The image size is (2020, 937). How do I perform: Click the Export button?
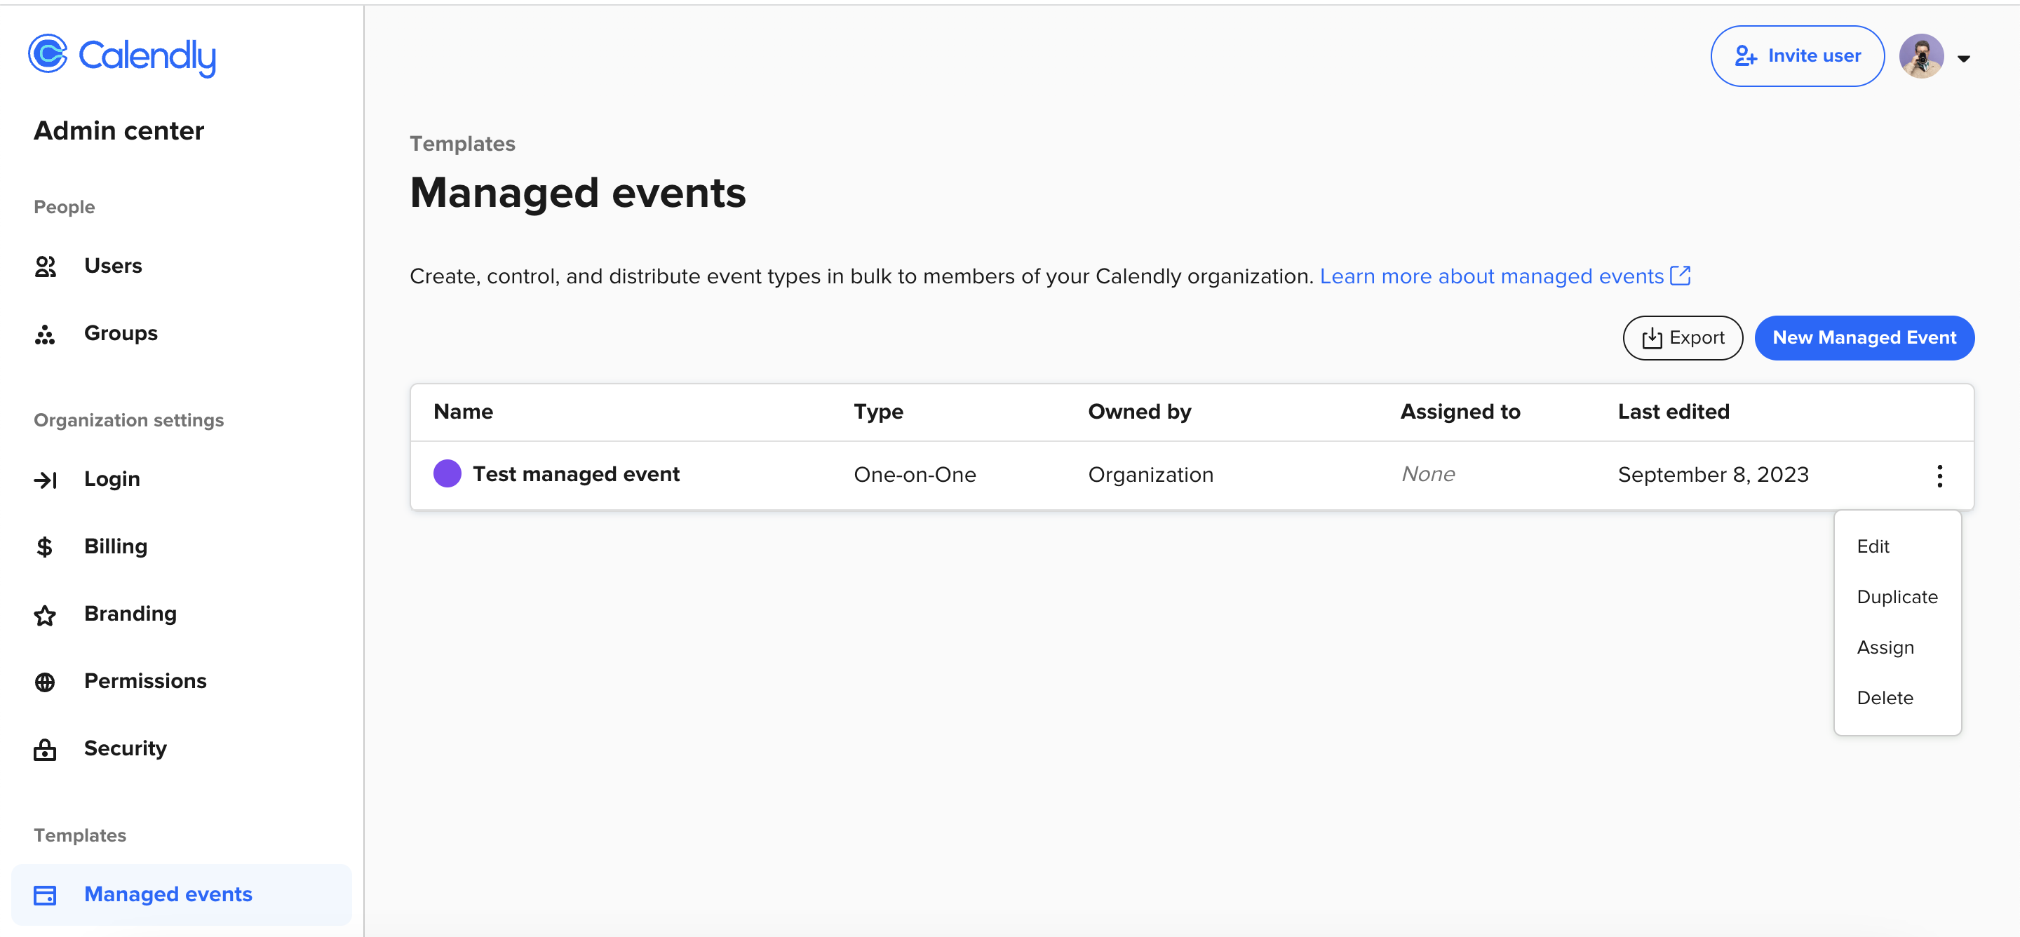[1683, 338]
